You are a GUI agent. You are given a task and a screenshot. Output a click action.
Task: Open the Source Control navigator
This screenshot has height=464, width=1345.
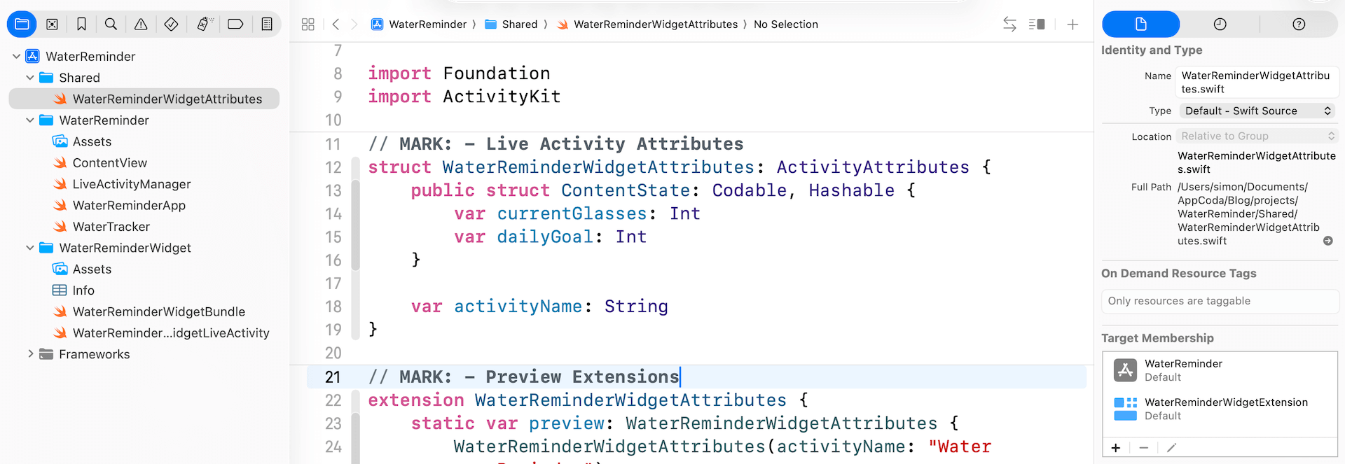tap(52, 24)
